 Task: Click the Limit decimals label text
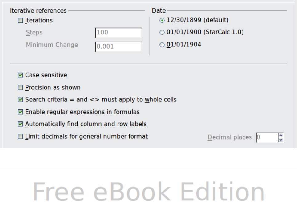[86, 136]
